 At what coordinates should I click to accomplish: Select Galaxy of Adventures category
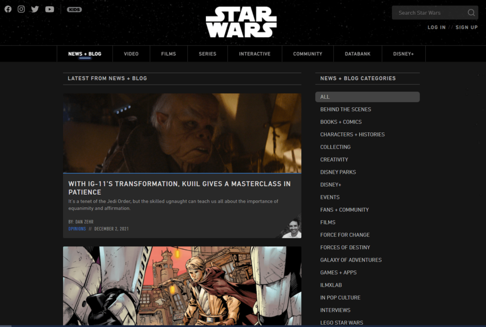point(351,260)
